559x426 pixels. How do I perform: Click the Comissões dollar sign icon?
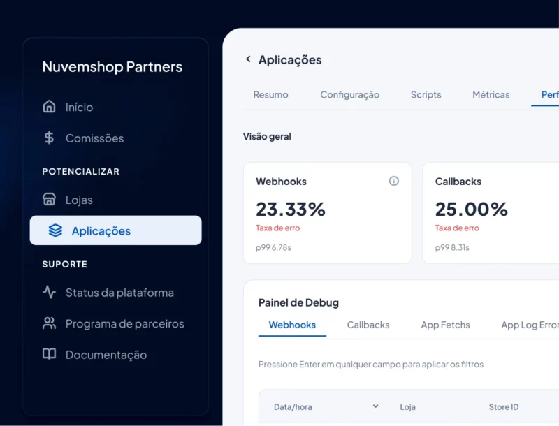point(49,138)
